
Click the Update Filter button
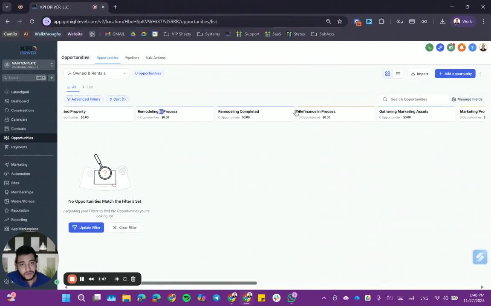click(86, 228)
